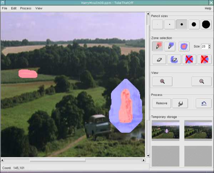Click the clear blue zone icon

tap(189, 60)
